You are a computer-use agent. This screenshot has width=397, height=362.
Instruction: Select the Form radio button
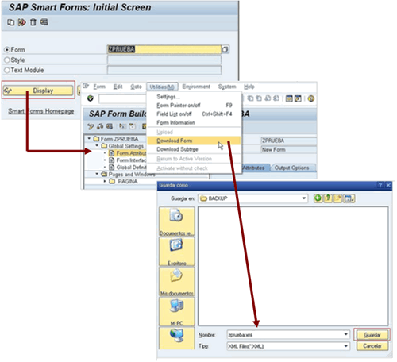(x=7, y=50)
